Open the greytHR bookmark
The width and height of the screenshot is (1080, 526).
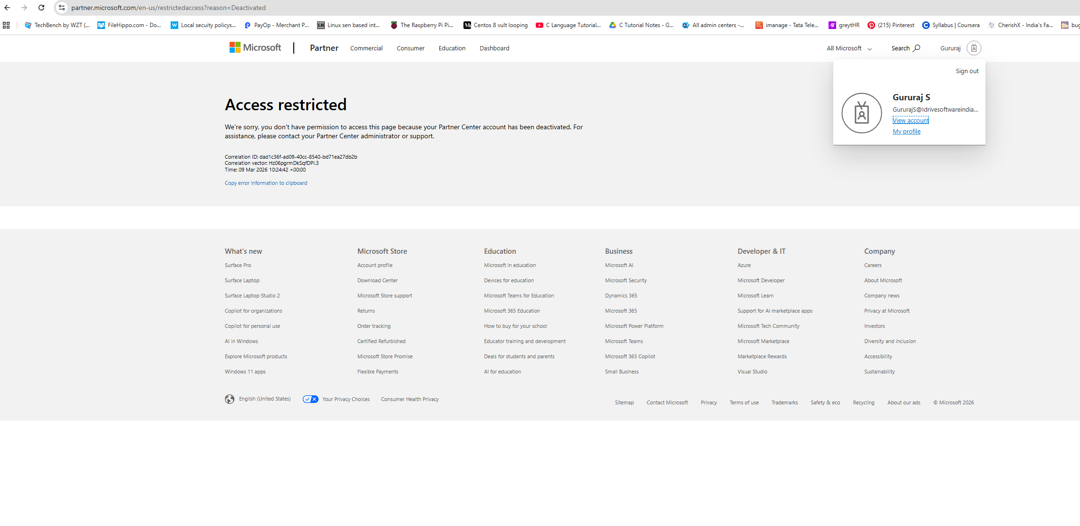pyautogui.click(x=844, y=25)
